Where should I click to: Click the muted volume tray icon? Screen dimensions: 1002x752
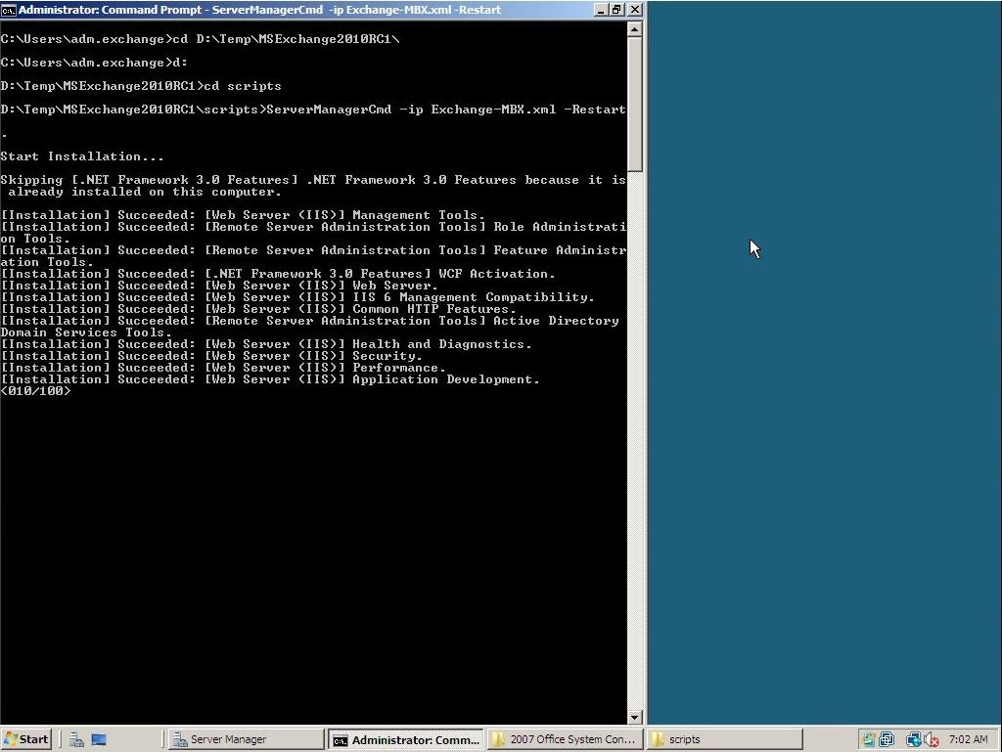pos(932,739)
